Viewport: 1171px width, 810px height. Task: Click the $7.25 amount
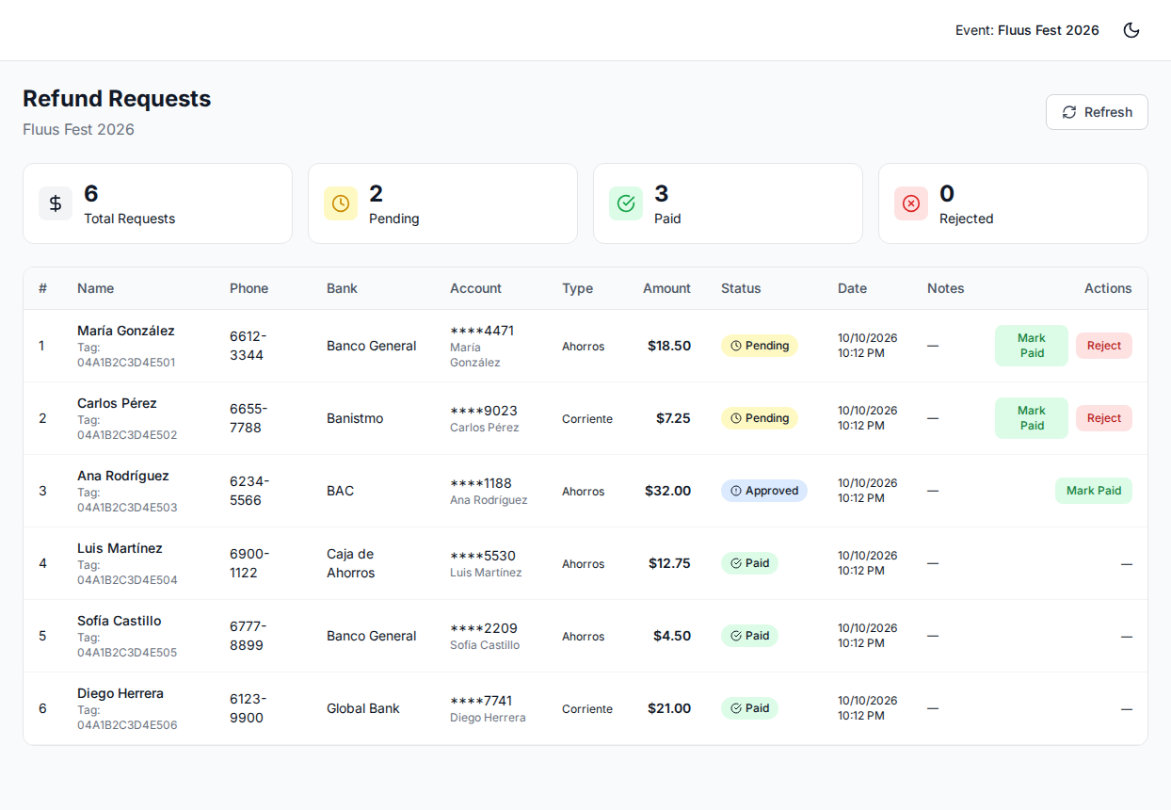[x=673, y=418]
